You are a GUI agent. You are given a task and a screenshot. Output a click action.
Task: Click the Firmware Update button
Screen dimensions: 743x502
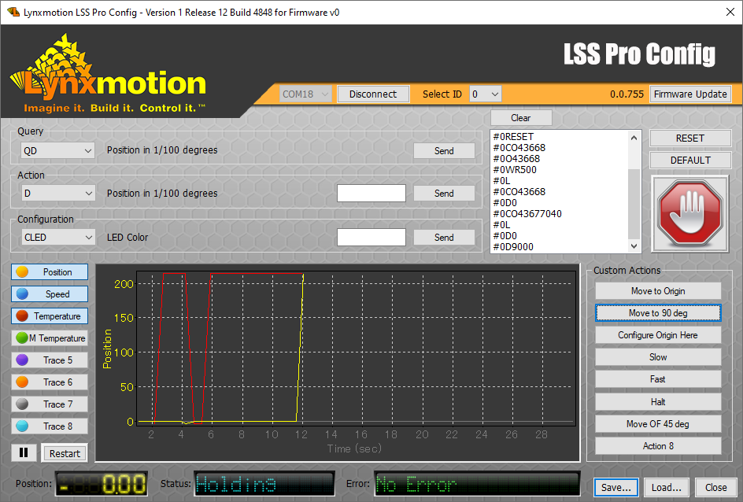(x=690, y=94)
